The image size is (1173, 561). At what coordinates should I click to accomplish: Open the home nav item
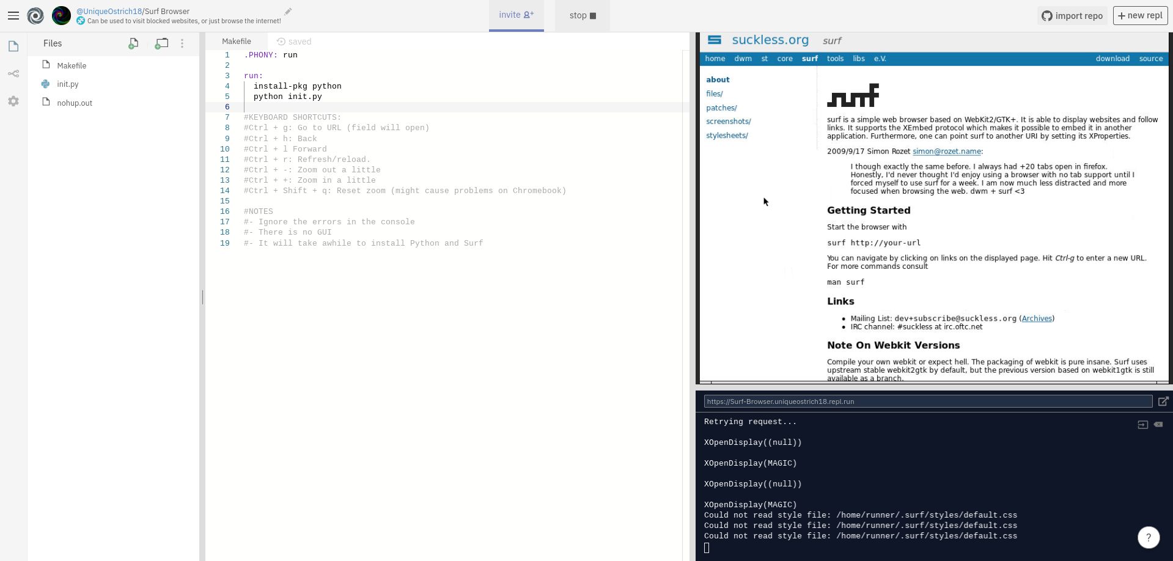(x=715, y=59)
